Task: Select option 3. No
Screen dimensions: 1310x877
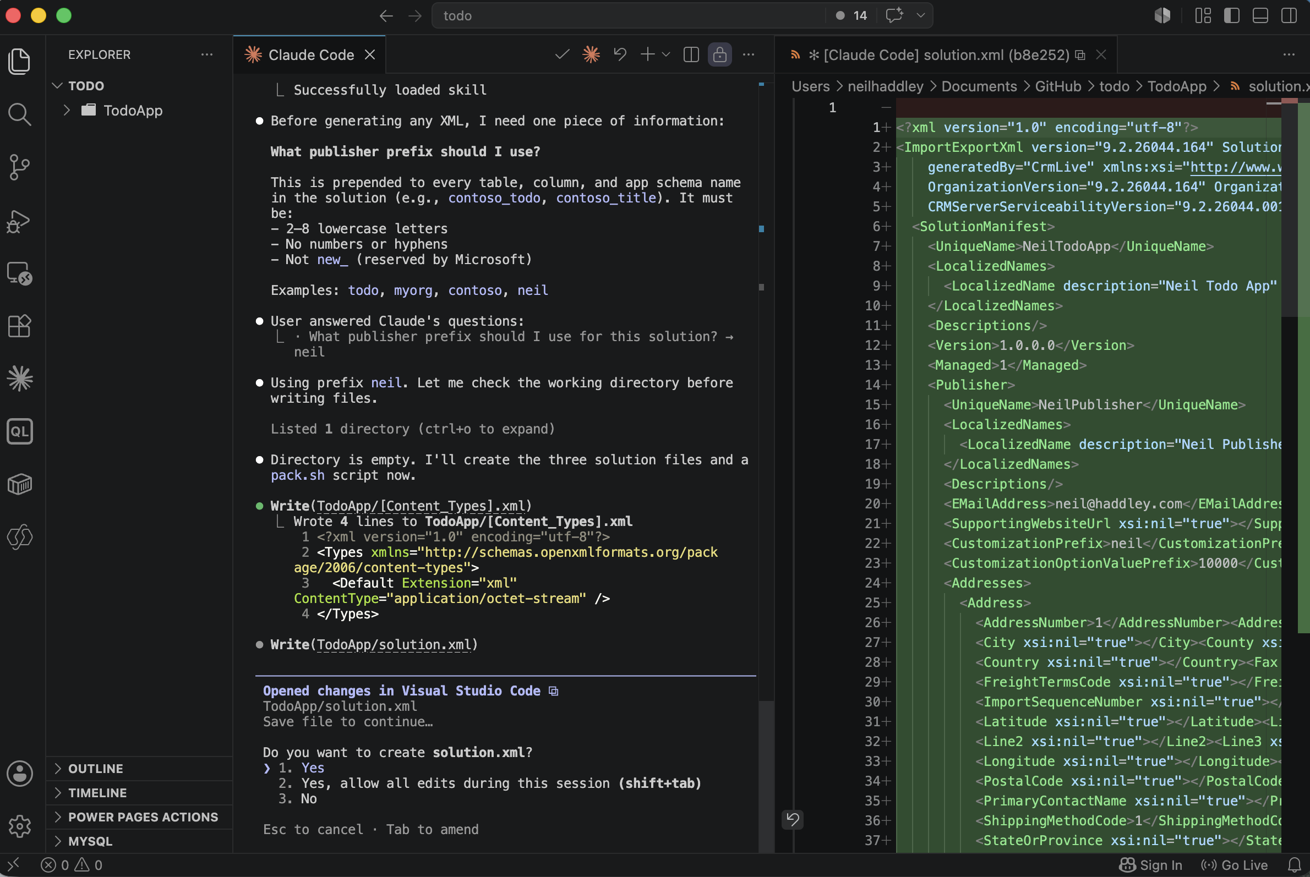Action: (297, 799)
